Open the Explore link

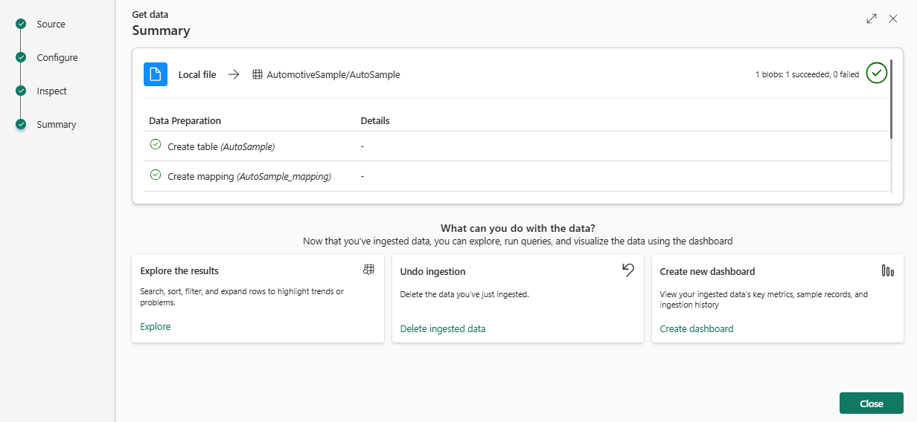click(x=155, y=326)
